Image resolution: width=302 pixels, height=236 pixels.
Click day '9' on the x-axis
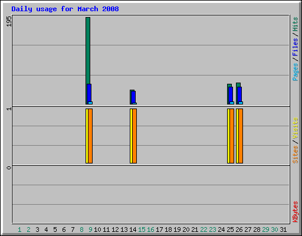[90, 230]
